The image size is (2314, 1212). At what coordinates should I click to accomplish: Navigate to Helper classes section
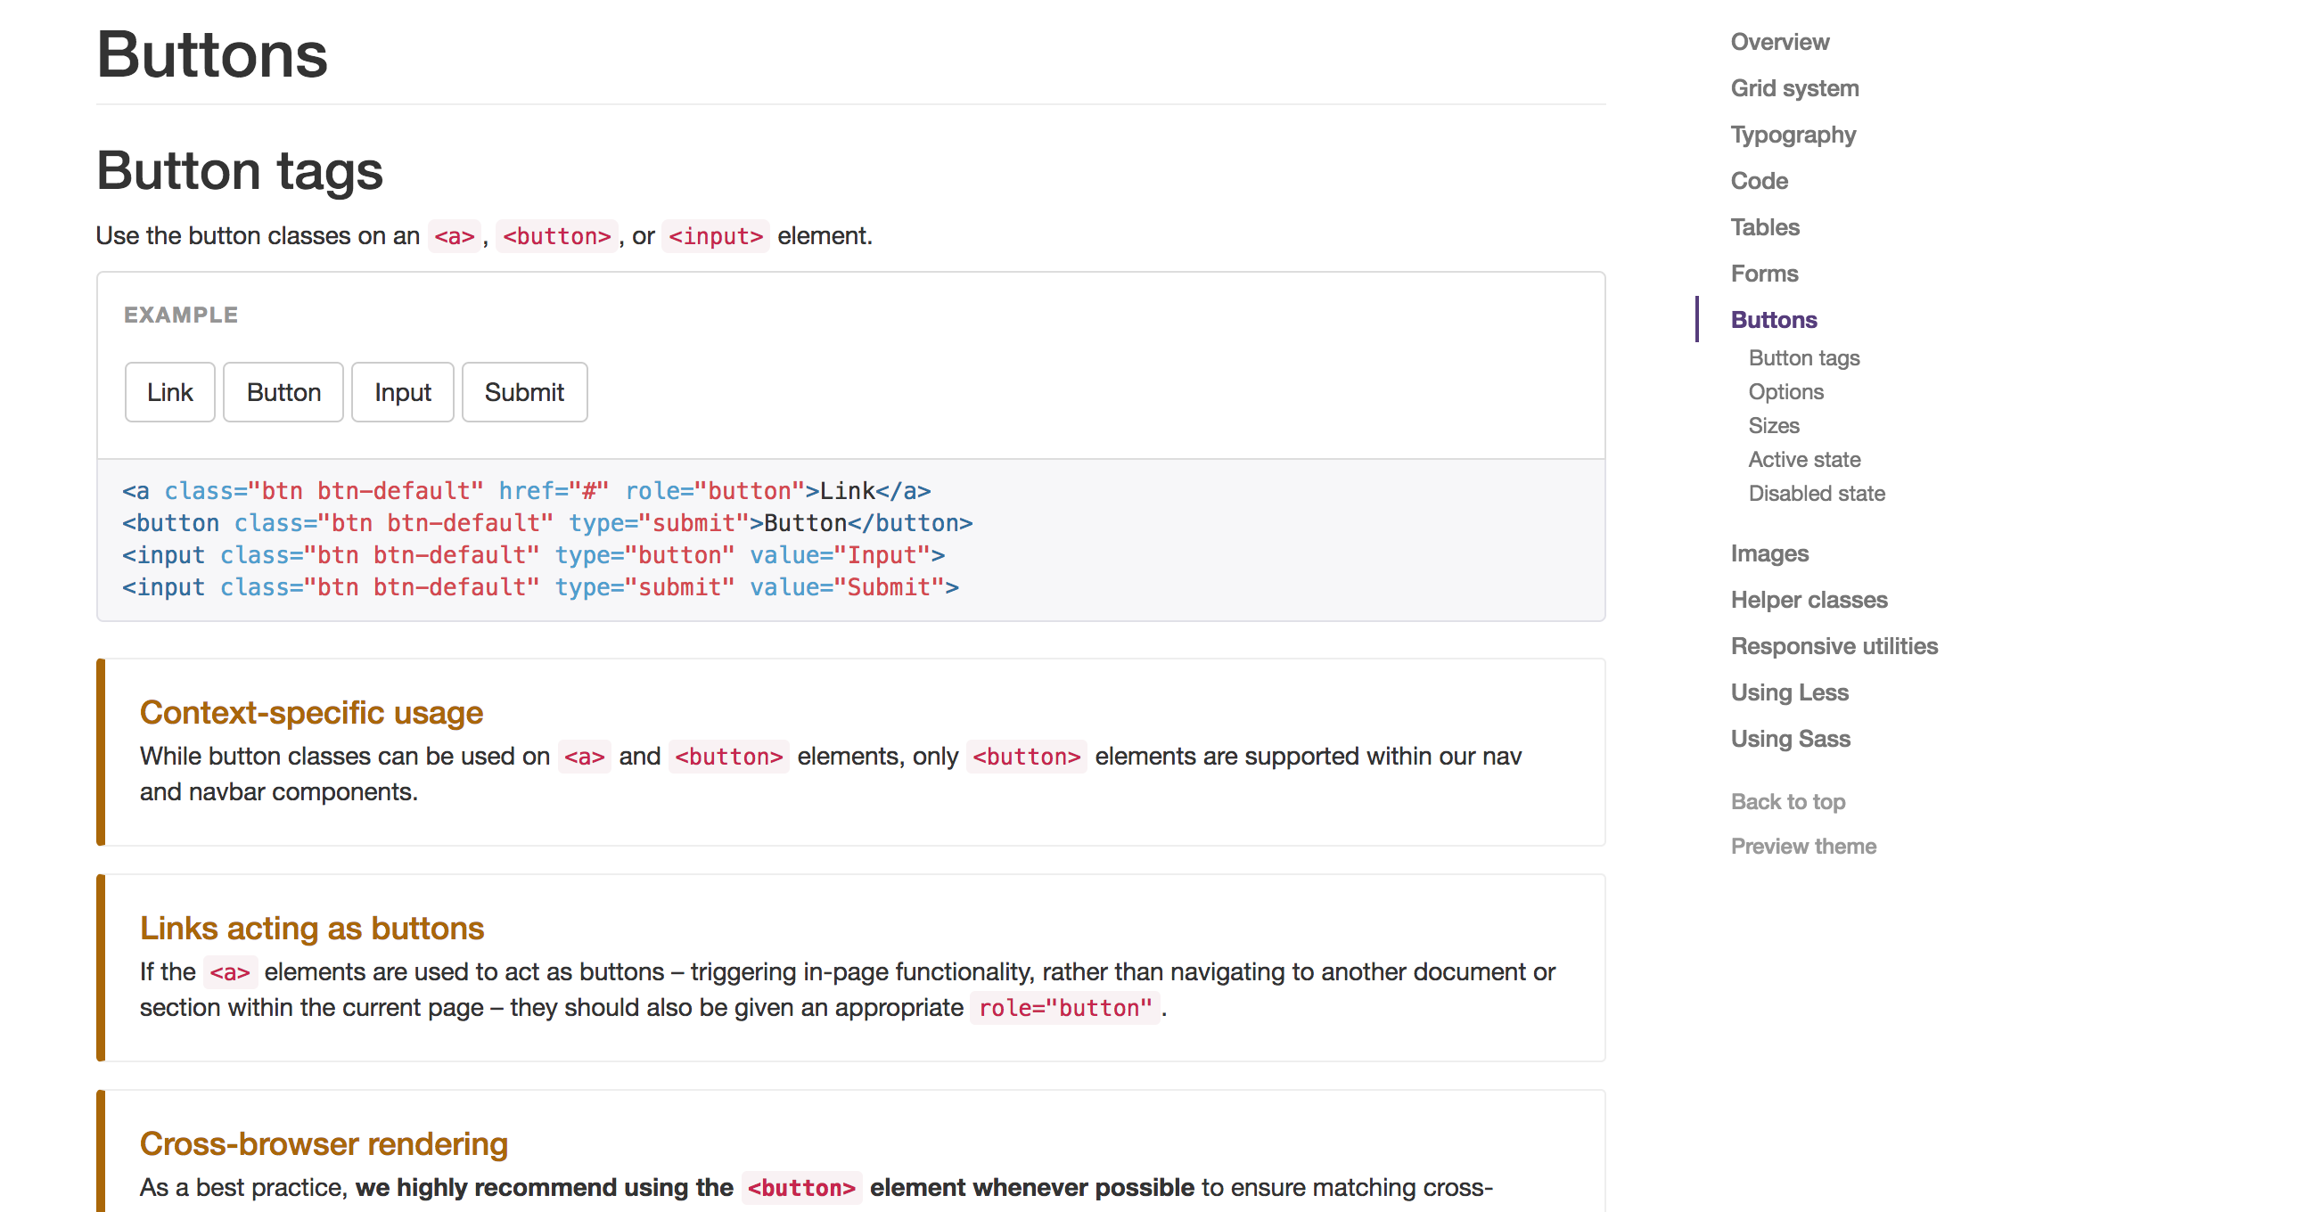(x=1809, y=600)
